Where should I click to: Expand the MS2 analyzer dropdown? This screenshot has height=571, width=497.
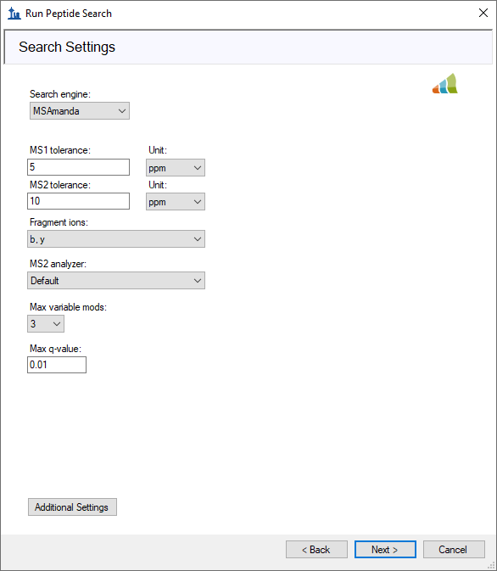coord(116,280)
